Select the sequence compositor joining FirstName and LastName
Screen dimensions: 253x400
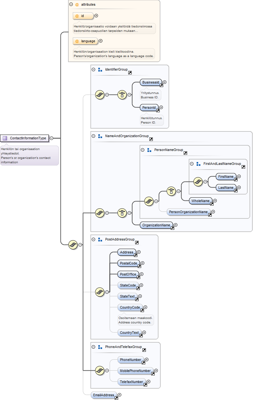(198, 182)
